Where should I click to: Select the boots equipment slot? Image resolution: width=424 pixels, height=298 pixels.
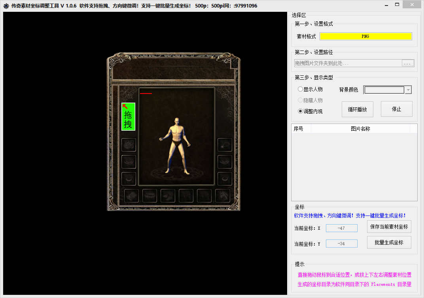(168, 196)
